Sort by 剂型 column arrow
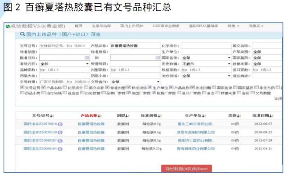The width and height of the screenshot is (288, 175). 127,116
